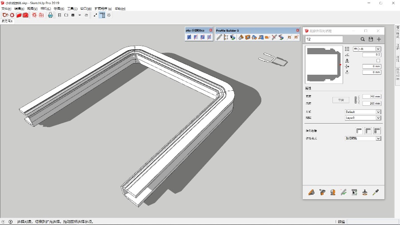Open the 绘图(R) menu
The height and width of the screenshot is (225, 400).
coord(59,9)
